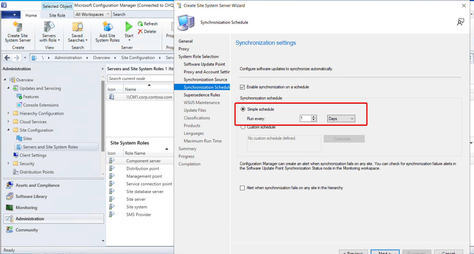Click the Features node icon
474x254 pixels.
tap(19, 97)
